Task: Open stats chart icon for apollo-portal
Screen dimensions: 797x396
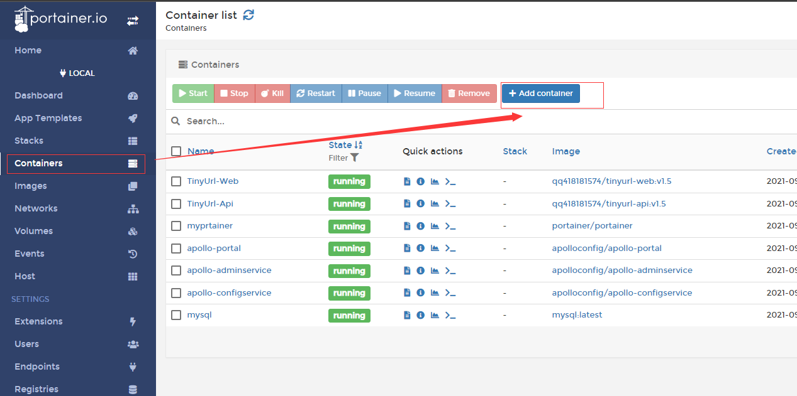Action: click(435, 249)
